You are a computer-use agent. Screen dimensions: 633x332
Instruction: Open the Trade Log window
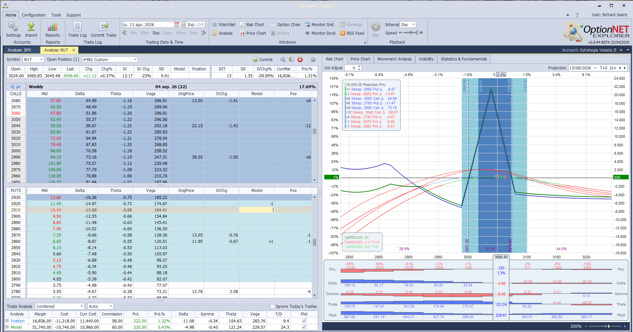[77, 29]
